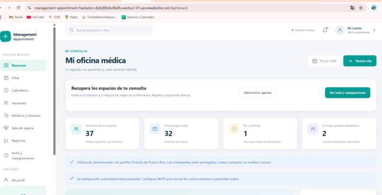This screenshot has width=382, height=195.
Task: Click the value 32 in Citas programadas
Action: click(x=168, y=134)
